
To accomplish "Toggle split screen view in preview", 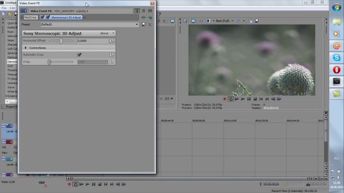I will point(208,21).
